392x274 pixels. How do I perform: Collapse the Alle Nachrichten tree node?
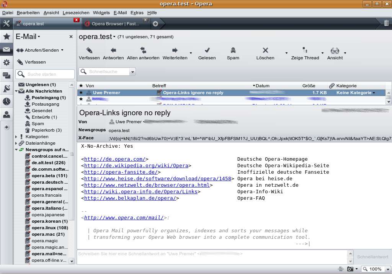tap(16, 91)
